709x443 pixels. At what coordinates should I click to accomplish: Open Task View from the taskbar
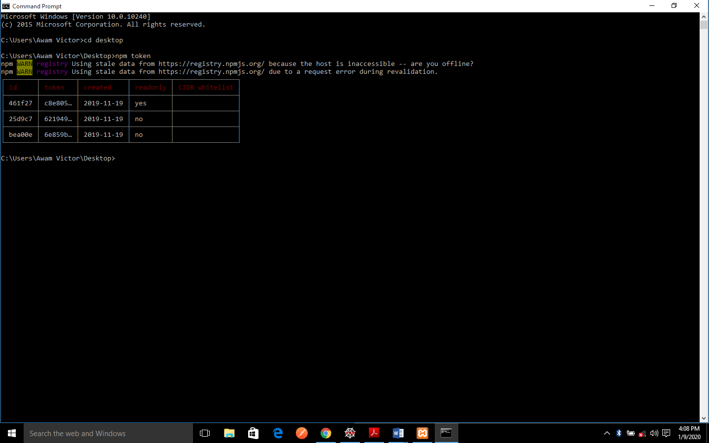(205, 433)
